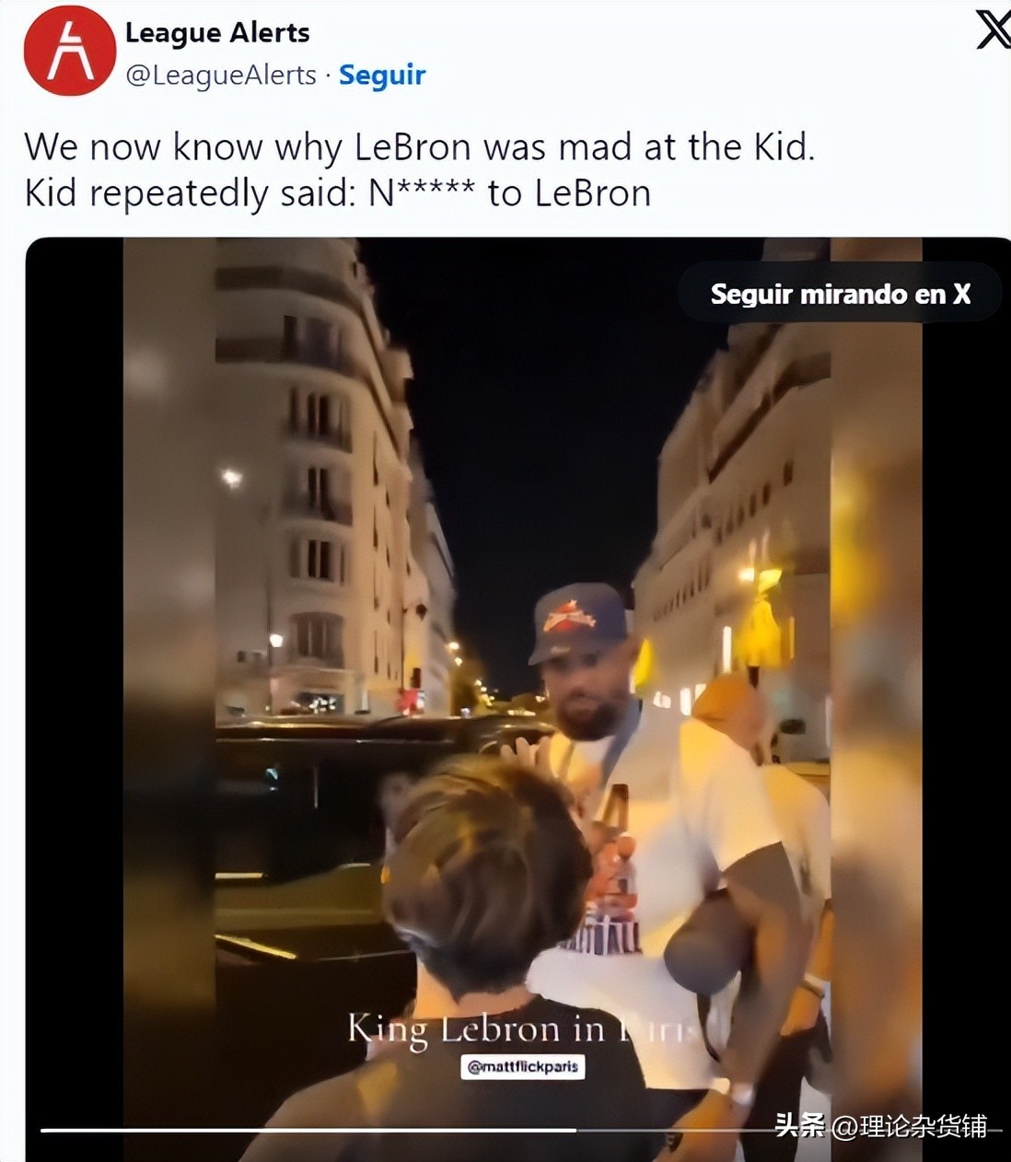Screen dimensions: 1011x1162
Task: Seek within the played portion of progress bar
Action: (308, 1130)
